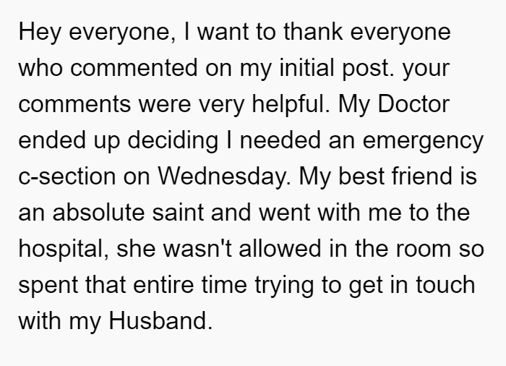Click the word "initial"
Viewport: 506px width, 366px height.
(306, 68)
